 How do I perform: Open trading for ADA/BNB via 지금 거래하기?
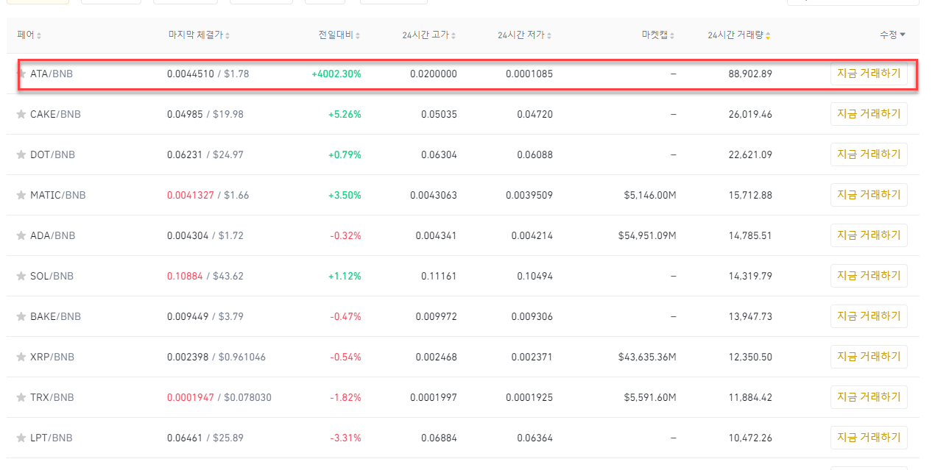click(869, 235)
